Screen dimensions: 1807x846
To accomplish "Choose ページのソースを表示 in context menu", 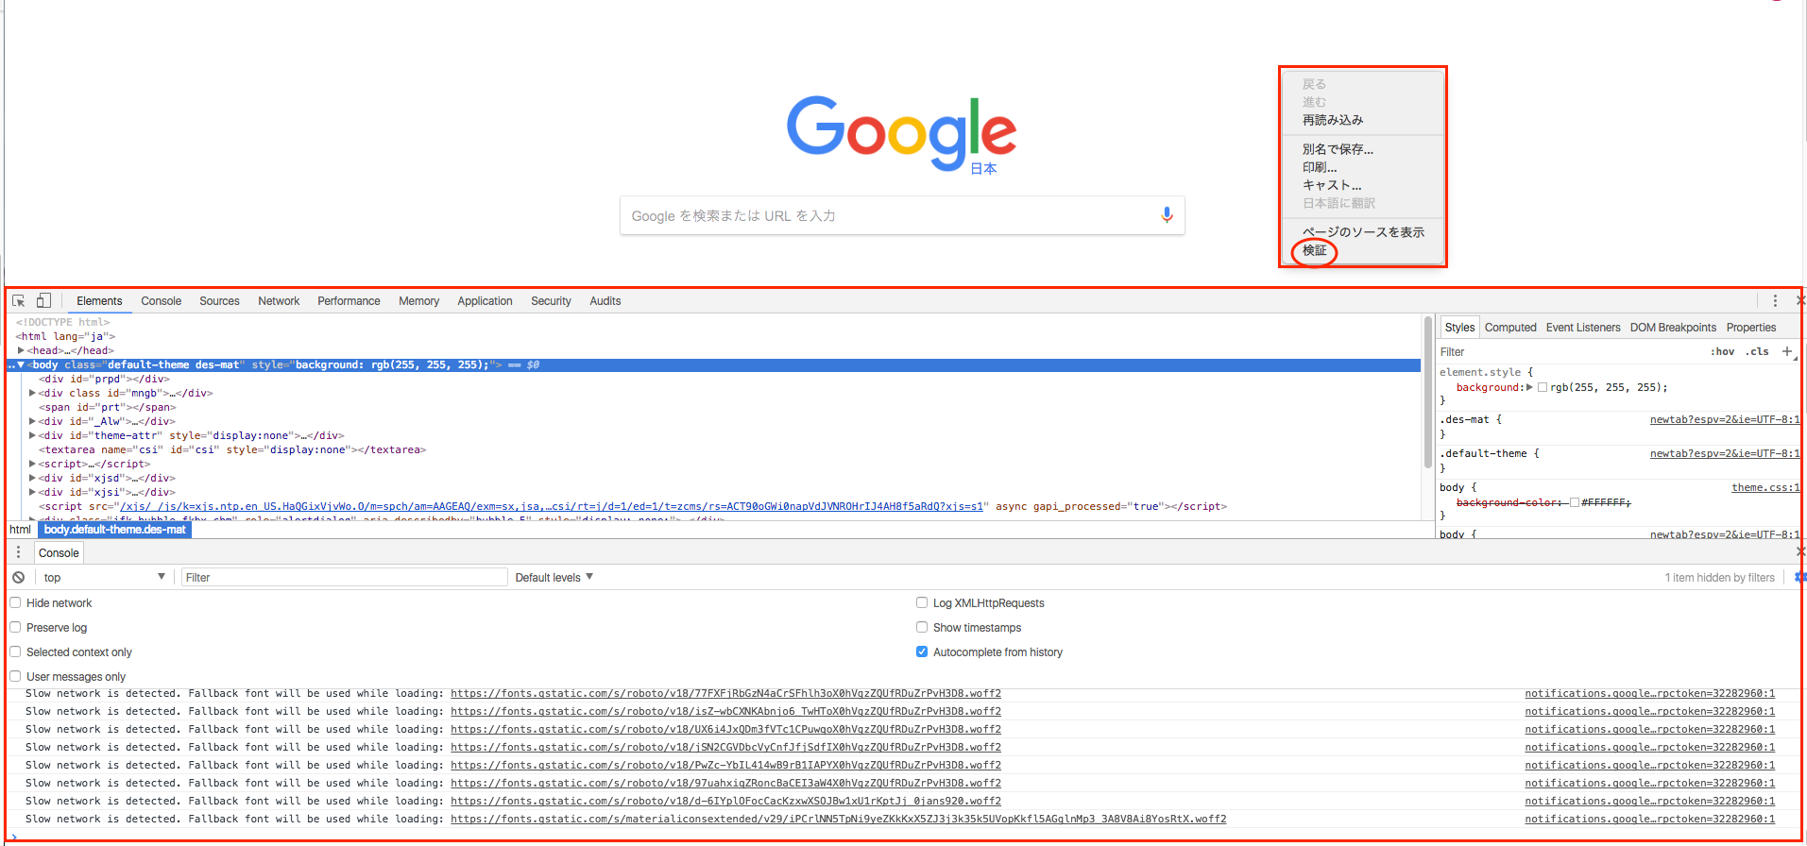I will point(1363,232).
